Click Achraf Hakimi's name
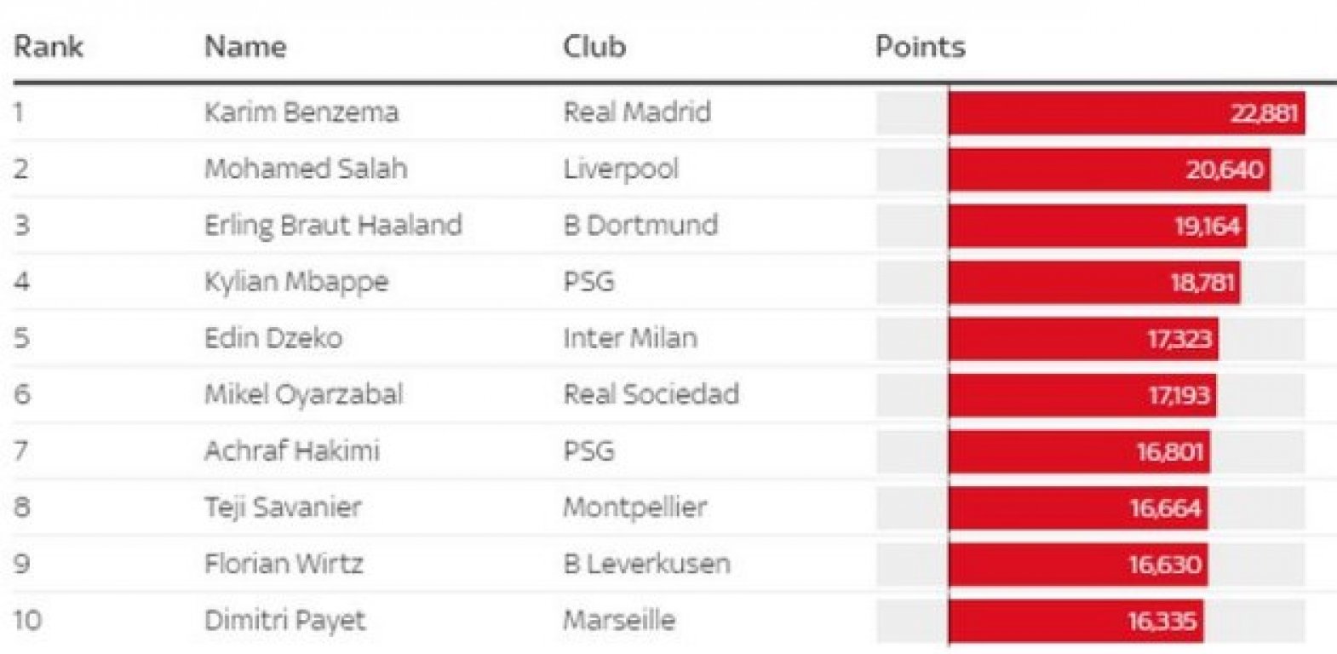1337x654 pixels. point(292,450)
